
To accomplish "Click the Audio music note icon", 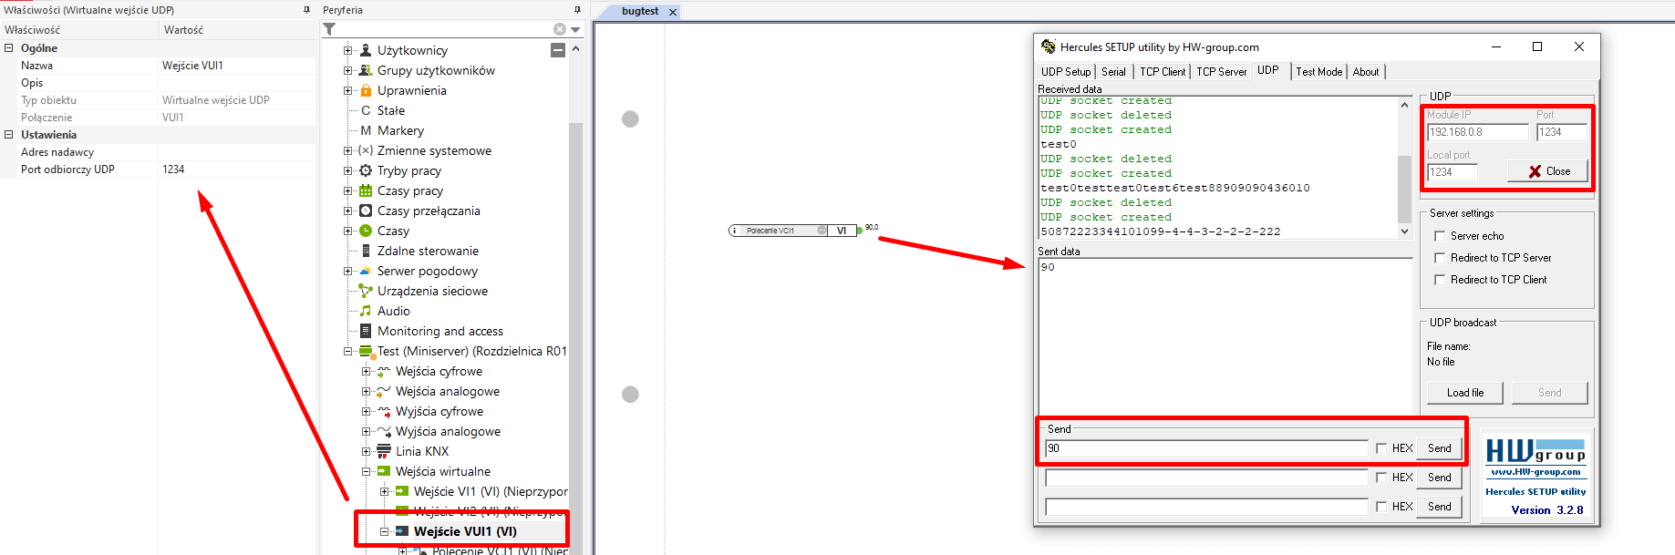I will point(366,311).
